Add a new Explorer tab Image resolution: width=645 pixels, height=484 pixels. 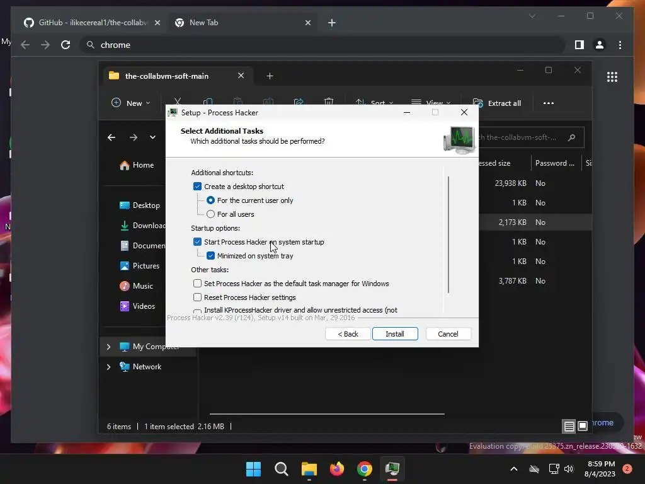(x=270, y=76)
